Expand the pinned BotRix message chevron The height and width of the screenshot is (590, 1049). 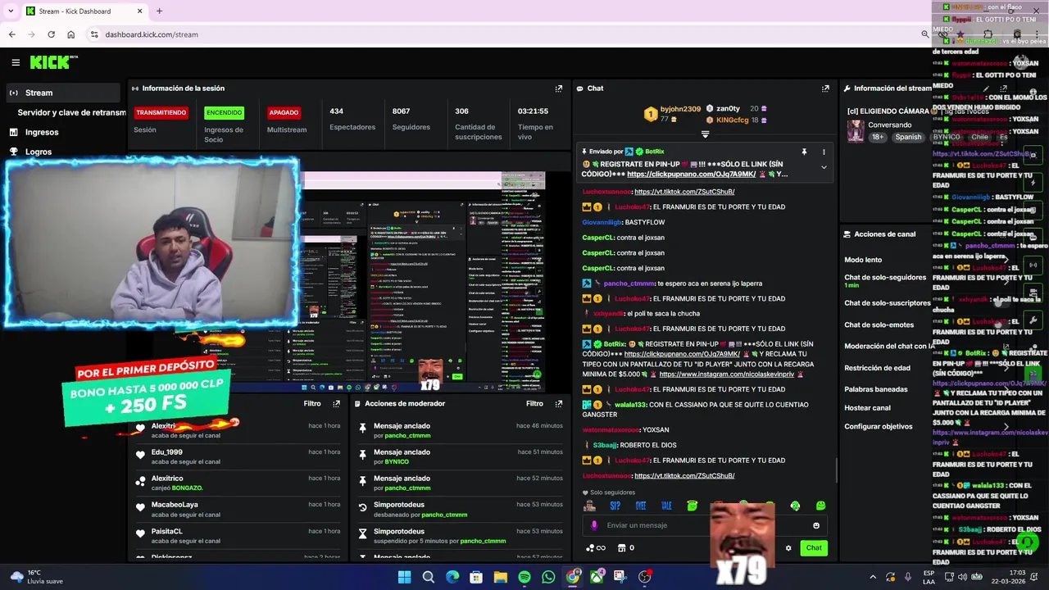[x=824, y=167]
